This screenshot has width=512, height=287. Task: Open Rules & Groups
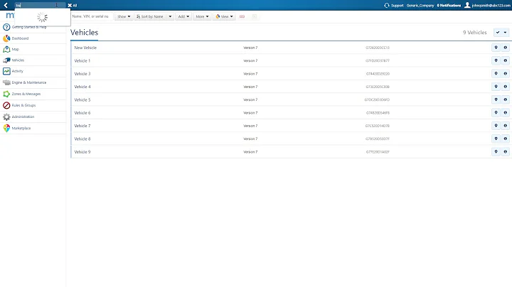tap(23, 105)
